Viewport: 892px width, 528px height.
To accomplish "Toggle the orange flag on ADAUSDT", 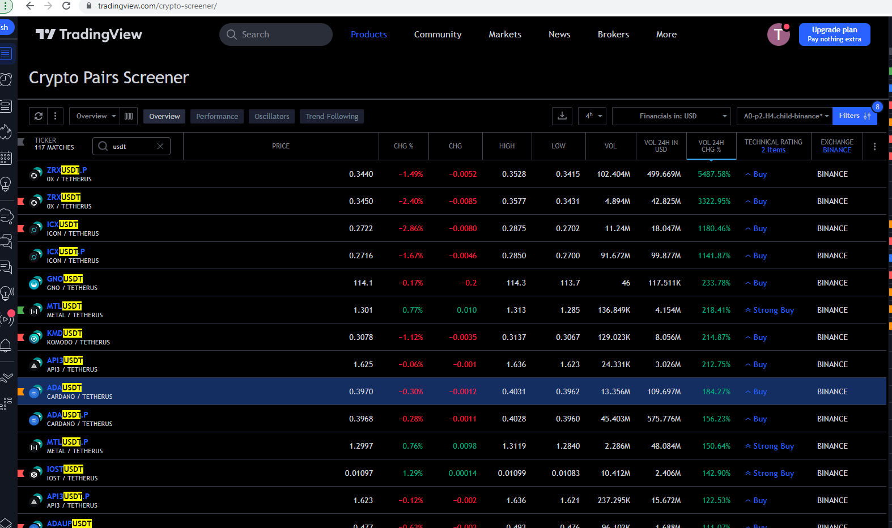I will 21,391.
